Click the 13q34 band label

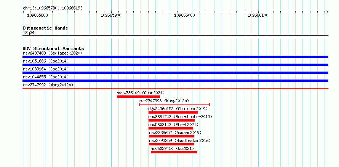tap(29, 33)
